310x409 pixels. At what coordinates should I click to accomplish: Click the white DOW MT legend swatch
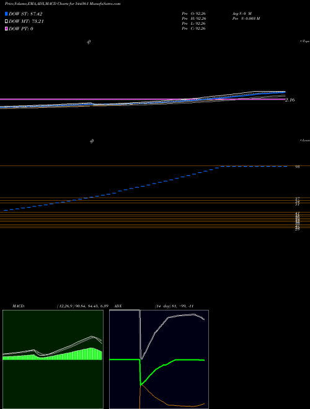pos(6,22)
